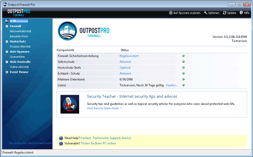
Task: Close the Outpost Firewall Pro window
Action: click(247, 5)
